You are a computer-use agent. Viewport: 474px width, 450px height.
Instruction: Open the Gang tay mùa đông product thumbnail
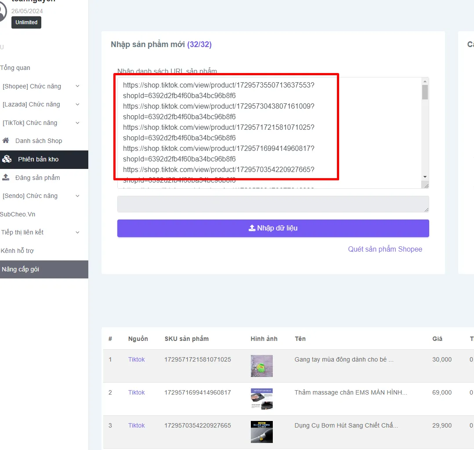tap(262, 366)
